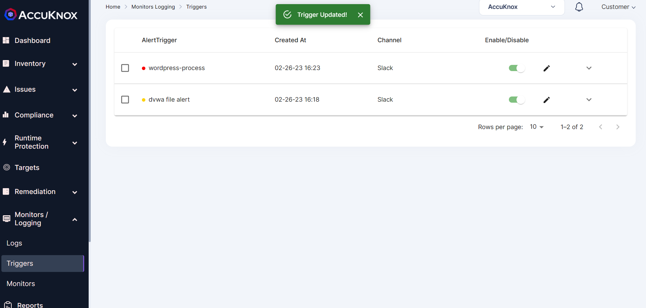Click yellow severity dot of dvwa file alert

click(144, 100)
